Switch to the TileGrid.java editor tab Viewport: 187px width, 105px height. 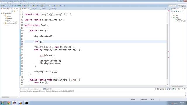pos(54,9)
